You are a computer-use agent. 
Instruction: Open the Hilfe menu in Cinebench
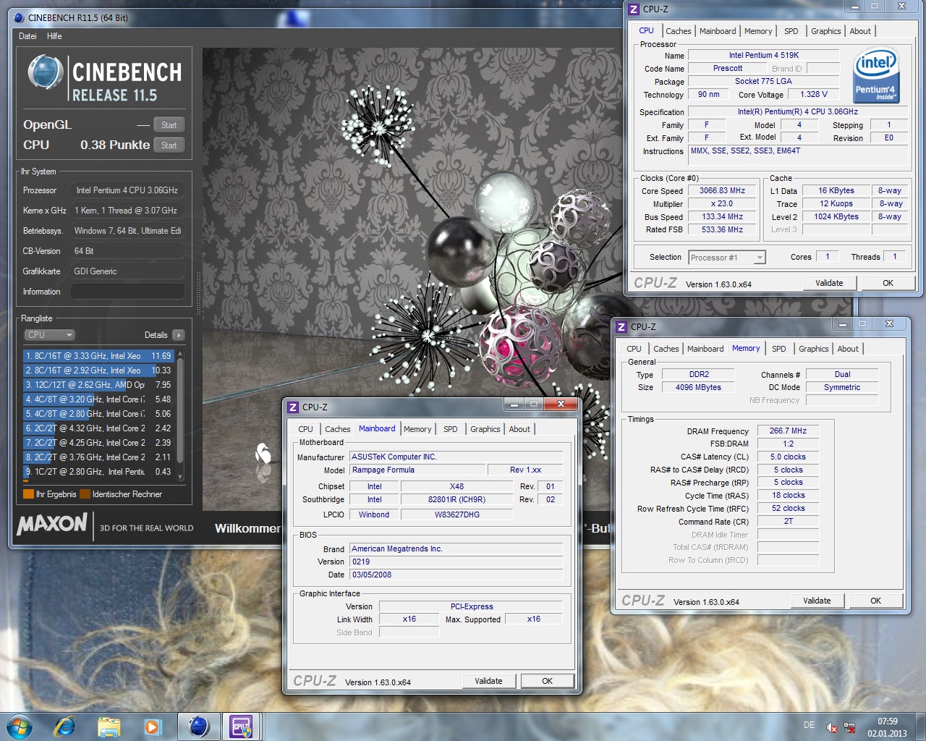coord(54,36)
